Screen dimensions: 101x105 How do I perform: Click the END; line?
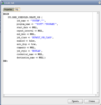[x=6, y=61]
